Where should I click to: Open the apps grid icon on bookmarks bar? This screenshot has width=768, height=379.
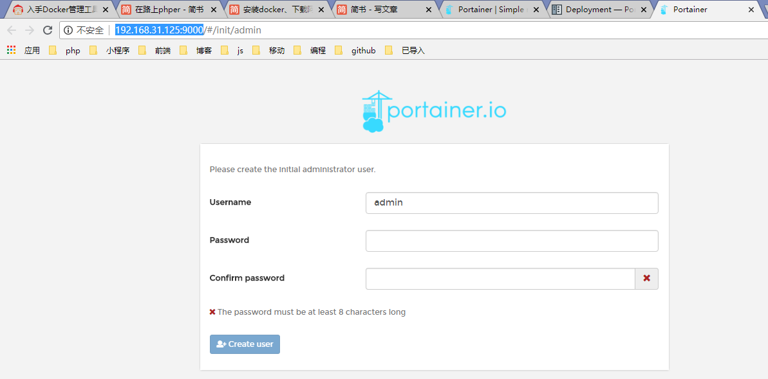click(x=10, y=49)
